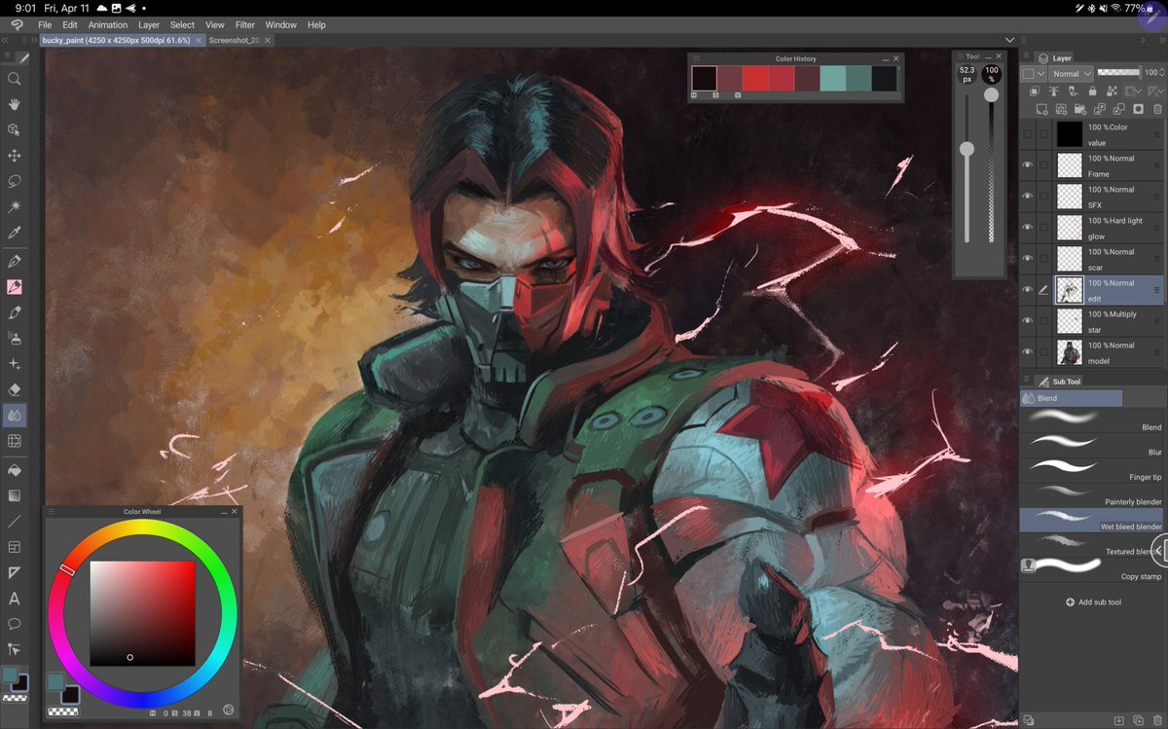Click the brush size slider handle
Viewport: 1168px width, 729px height.
(x=967, y=149)
